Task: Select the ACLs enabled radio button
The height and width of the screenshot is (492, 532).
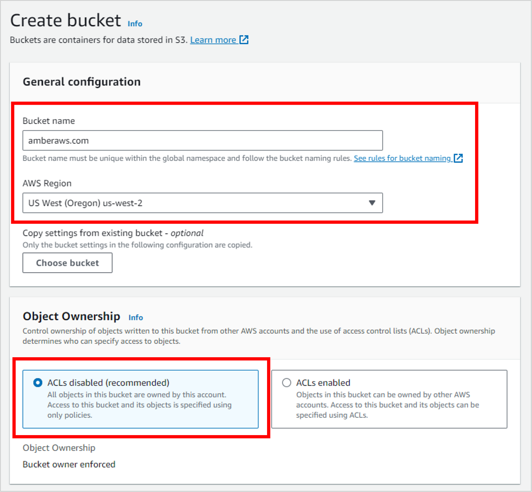Action: pos(286,382)
